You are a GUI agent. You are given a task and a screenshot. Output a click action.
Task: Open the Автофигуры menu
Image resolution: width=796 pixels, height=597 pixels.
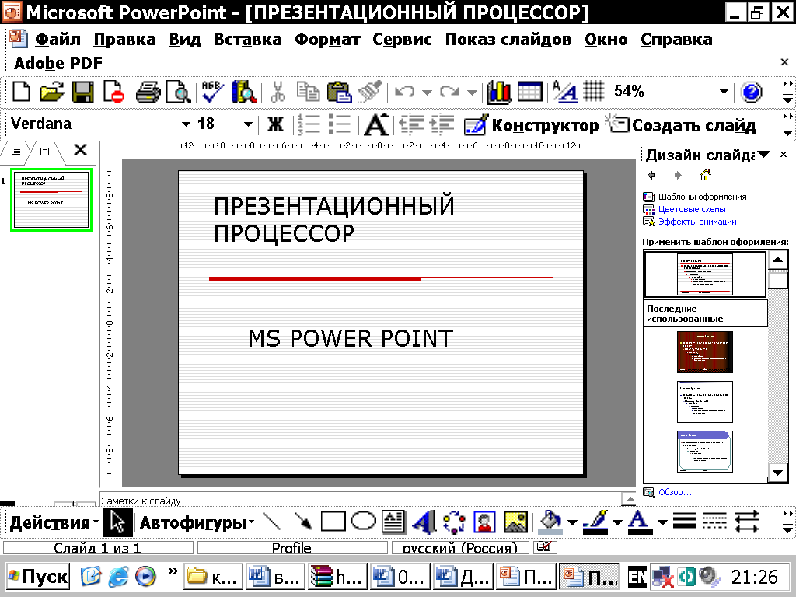tap(197, 522)
